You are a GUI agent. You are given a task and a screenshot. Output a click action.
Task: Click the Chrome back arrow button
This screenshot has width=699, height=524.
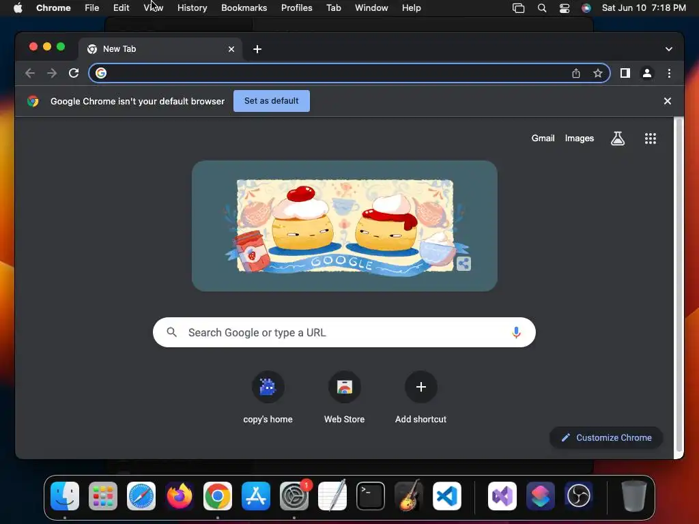tap(30, 73)
